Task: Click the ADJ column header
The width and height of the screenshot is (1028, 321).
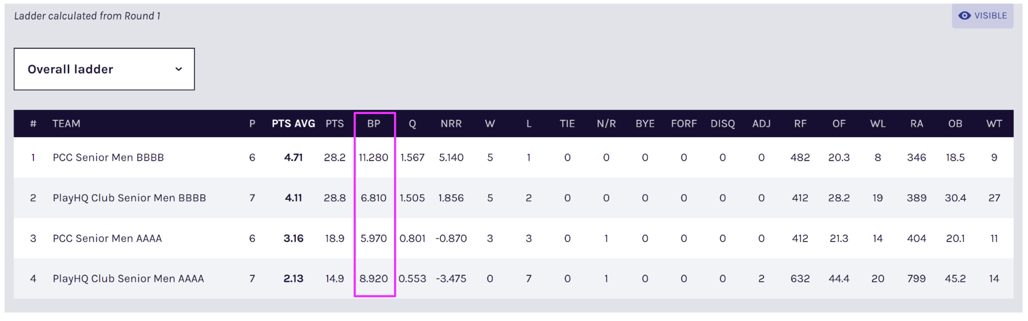Action: coord(761,124)
